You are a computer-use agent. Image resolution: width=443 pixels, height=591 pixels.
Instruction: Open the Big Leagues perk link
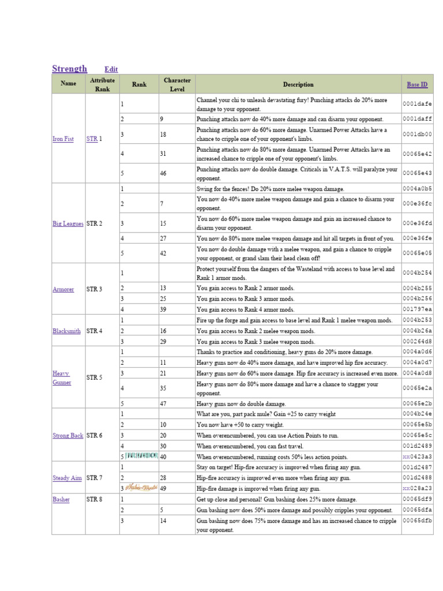68,223
